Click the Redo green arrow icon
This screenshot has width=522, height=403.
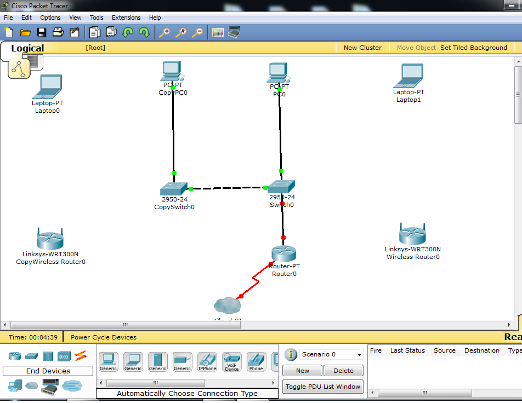pyautogui.click(x=144, y=32)
